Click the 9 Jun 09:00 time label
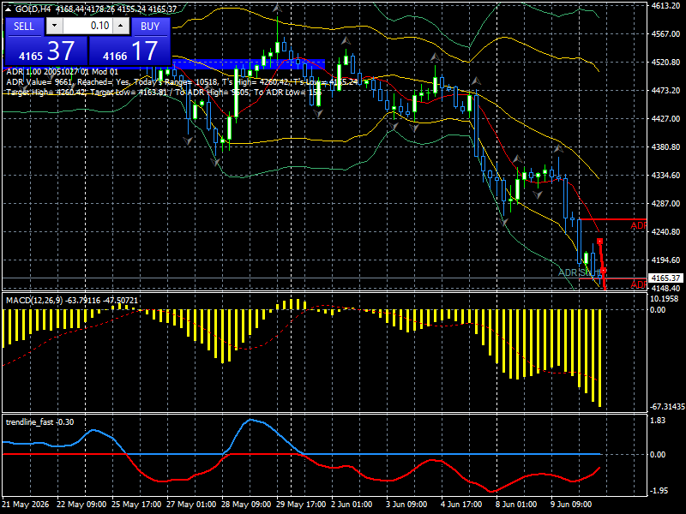 tap(571, 504)
